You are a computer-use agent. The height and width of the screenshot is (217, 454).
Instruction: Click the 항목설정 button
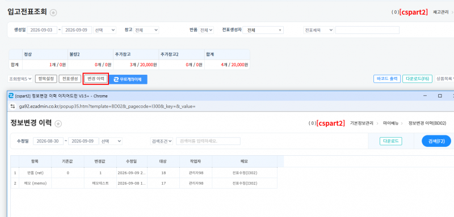[x=46, y=79]
